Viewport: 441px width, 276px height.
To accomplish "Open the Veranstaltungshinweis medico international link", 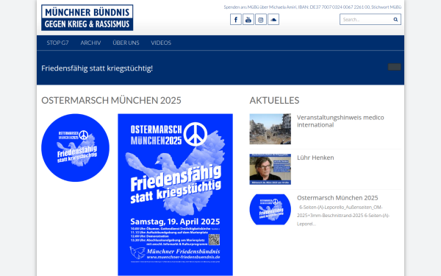I will pos(340,121).
